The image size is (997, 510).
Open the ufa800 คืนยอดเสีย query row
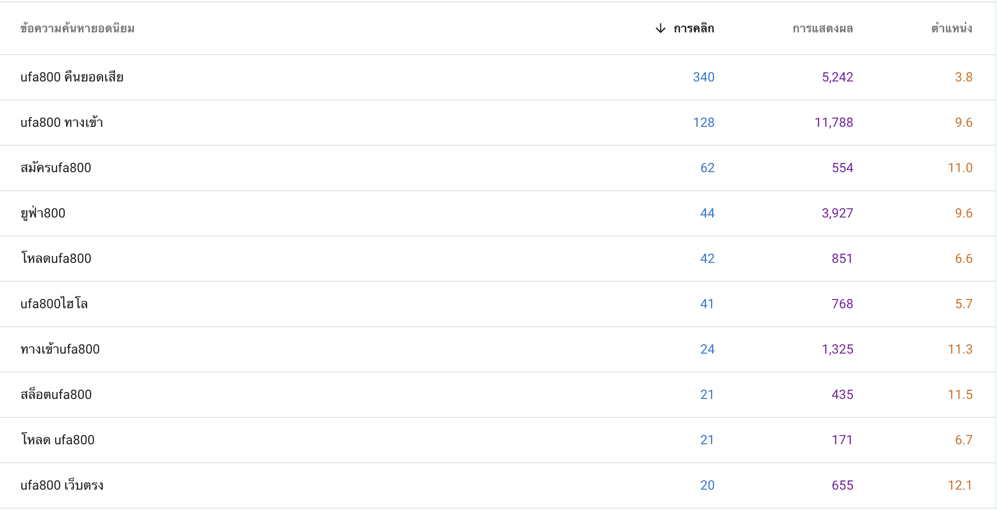coord(498,77)
